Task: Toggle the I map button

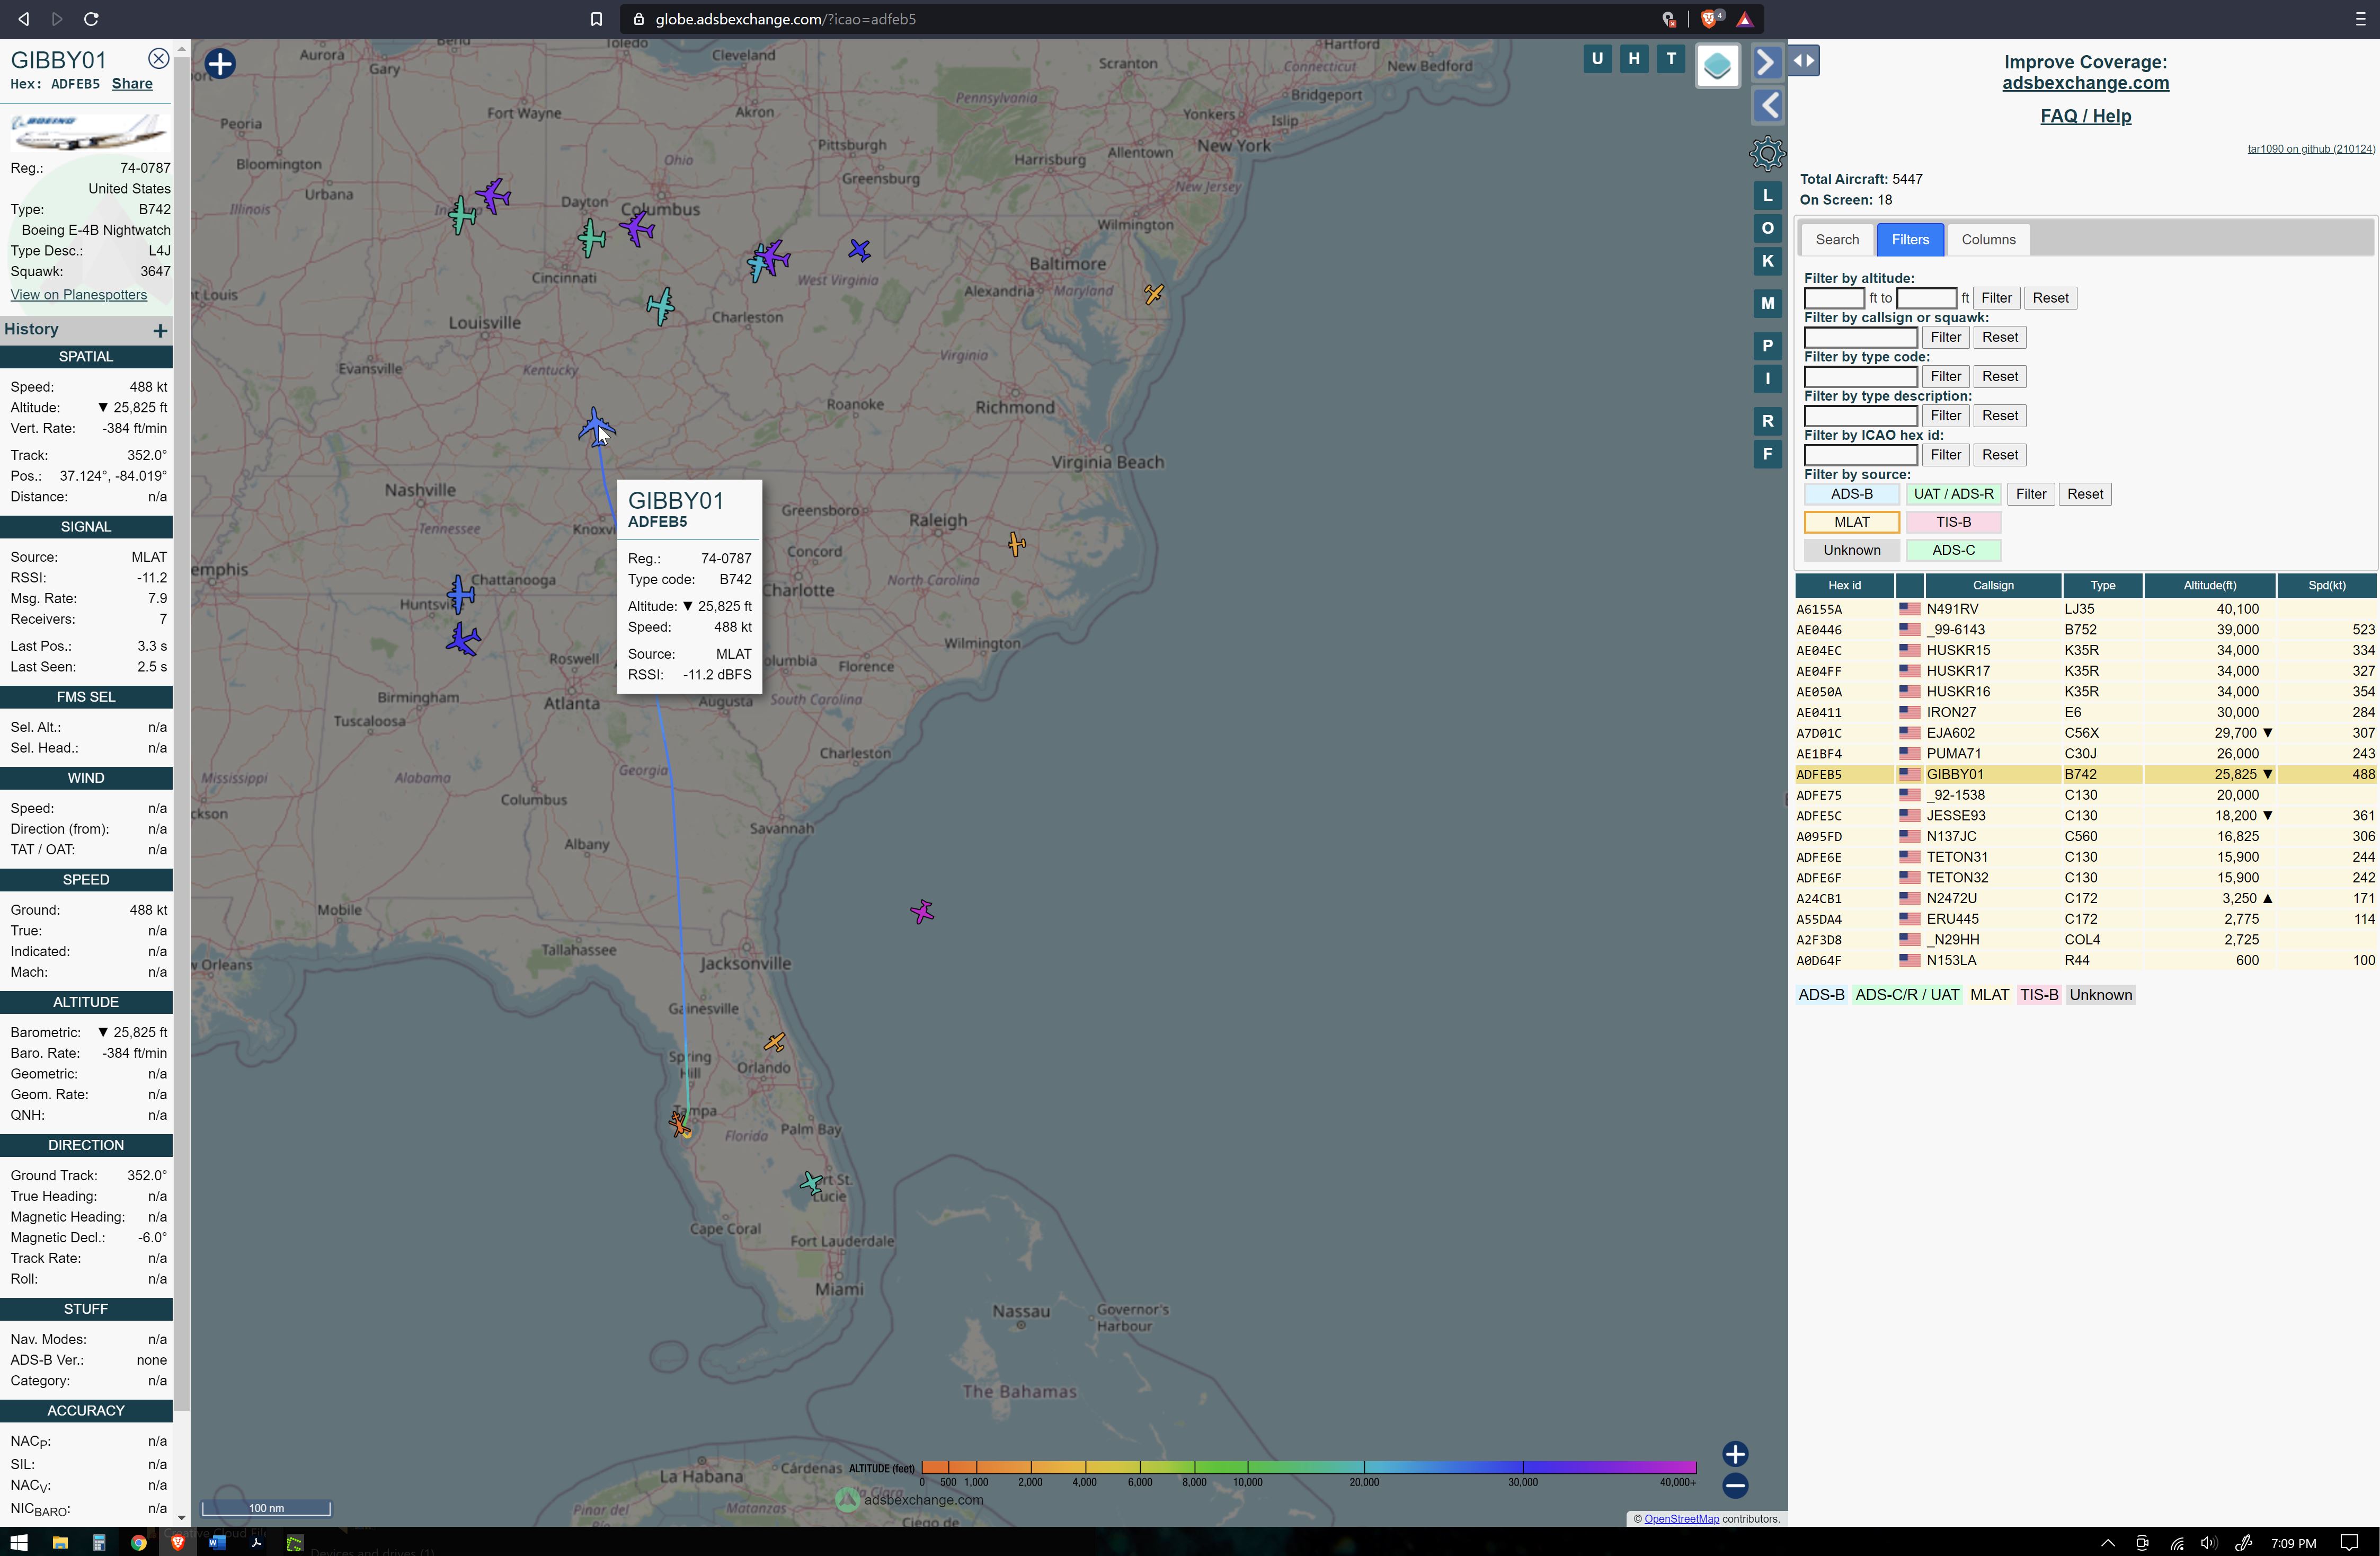Action: pos(1767,379)
